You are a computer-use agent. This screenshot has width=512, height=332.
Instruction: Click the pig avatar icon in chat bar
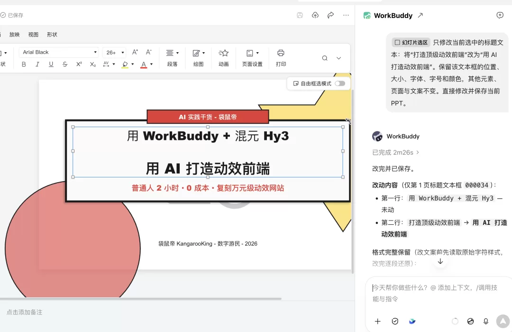(x=470, y=321)
